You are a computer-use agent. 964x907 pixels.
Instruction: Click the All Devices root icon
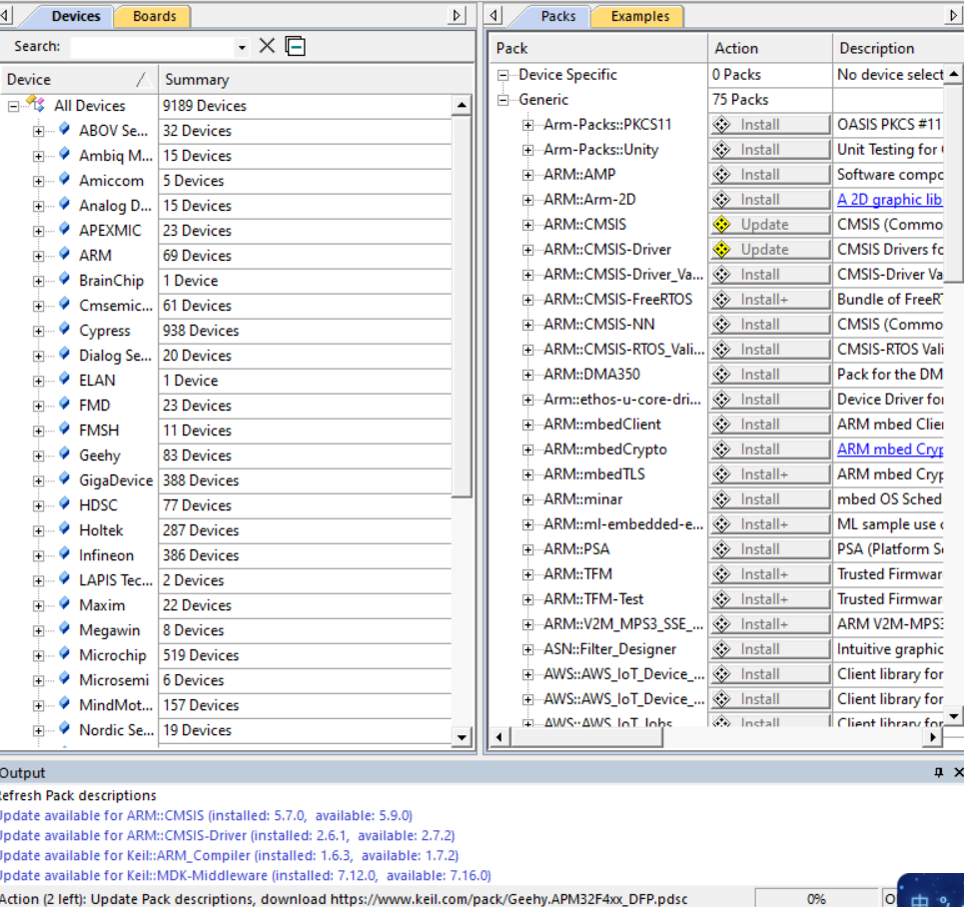coord(36,105)
